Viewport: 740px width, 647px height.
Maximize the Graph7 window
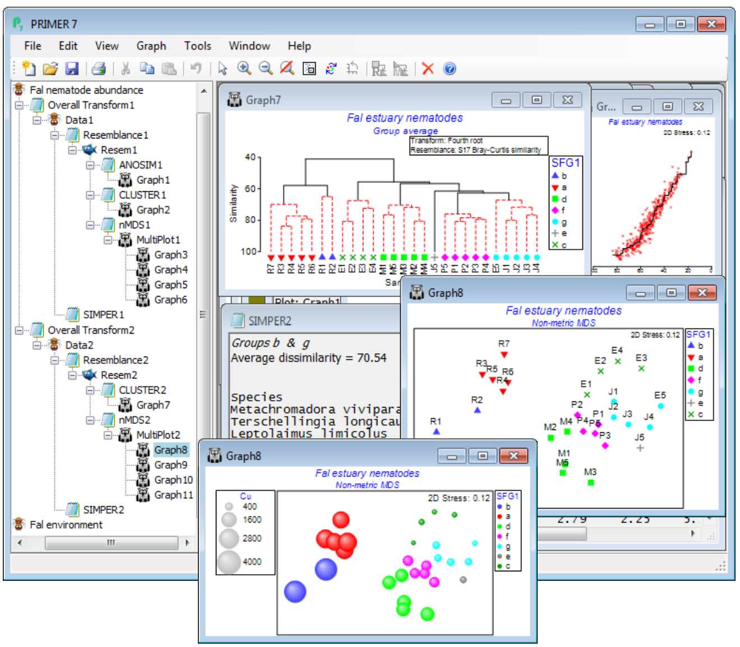click(536, 100)
